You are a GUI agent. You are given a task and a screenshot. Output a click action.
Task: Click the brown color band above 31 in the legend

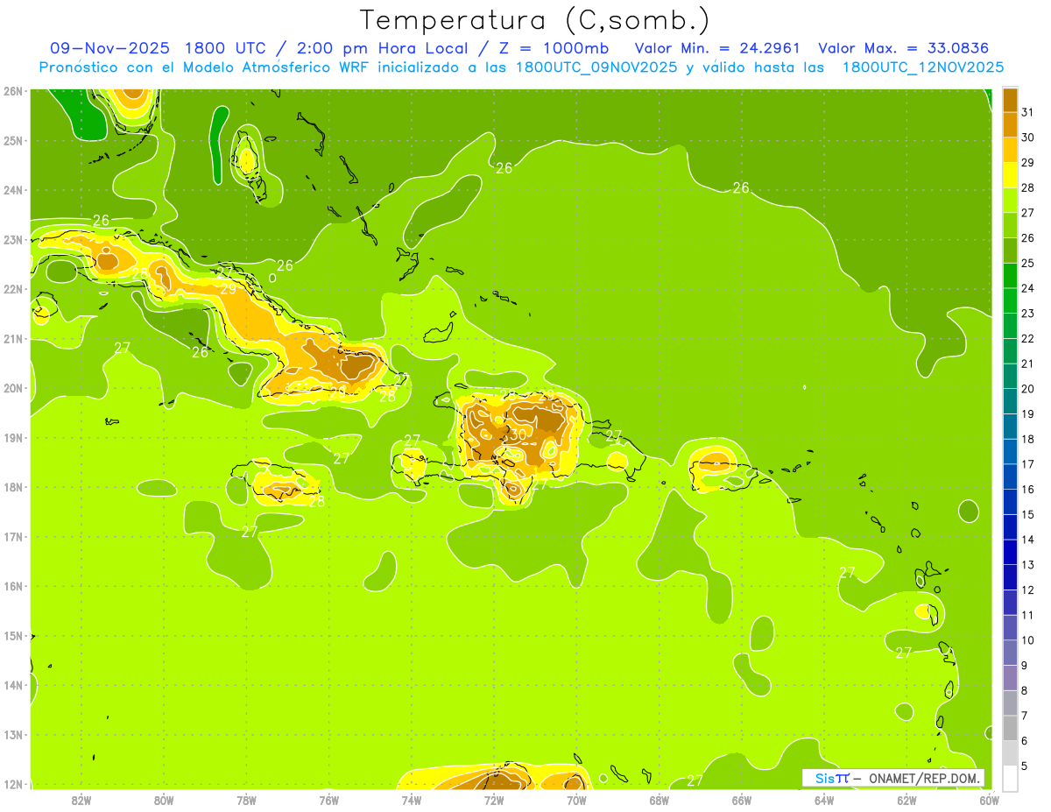tap(1010, 100)
